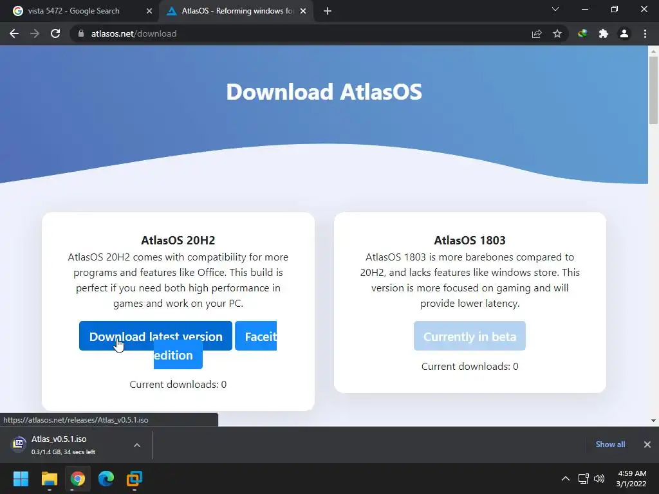This screenshot has width=659, height=494.
Task: Click Current downloads: 0 under 20H2
Action: [x=178, y=385]
